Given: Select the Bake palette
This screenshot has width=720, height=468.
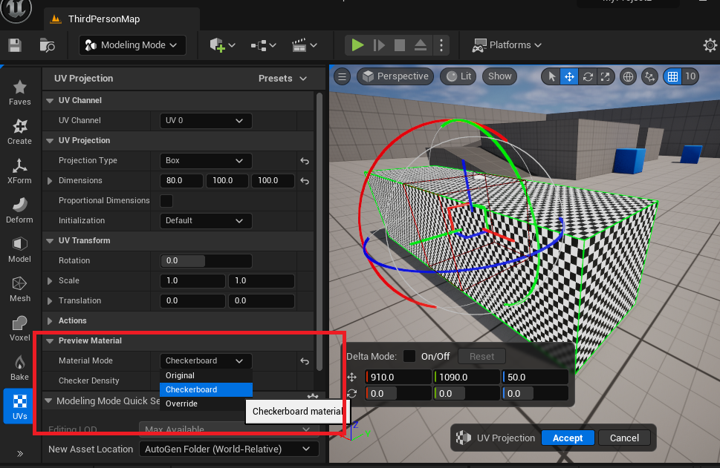Looking at the screenshot, I should [x=20, y=369].
